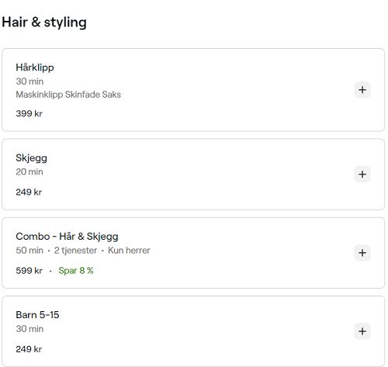Click the Maskinklipp Skinfade Saks description
This screenshot has width=388, height=367.
click(68, 95)
